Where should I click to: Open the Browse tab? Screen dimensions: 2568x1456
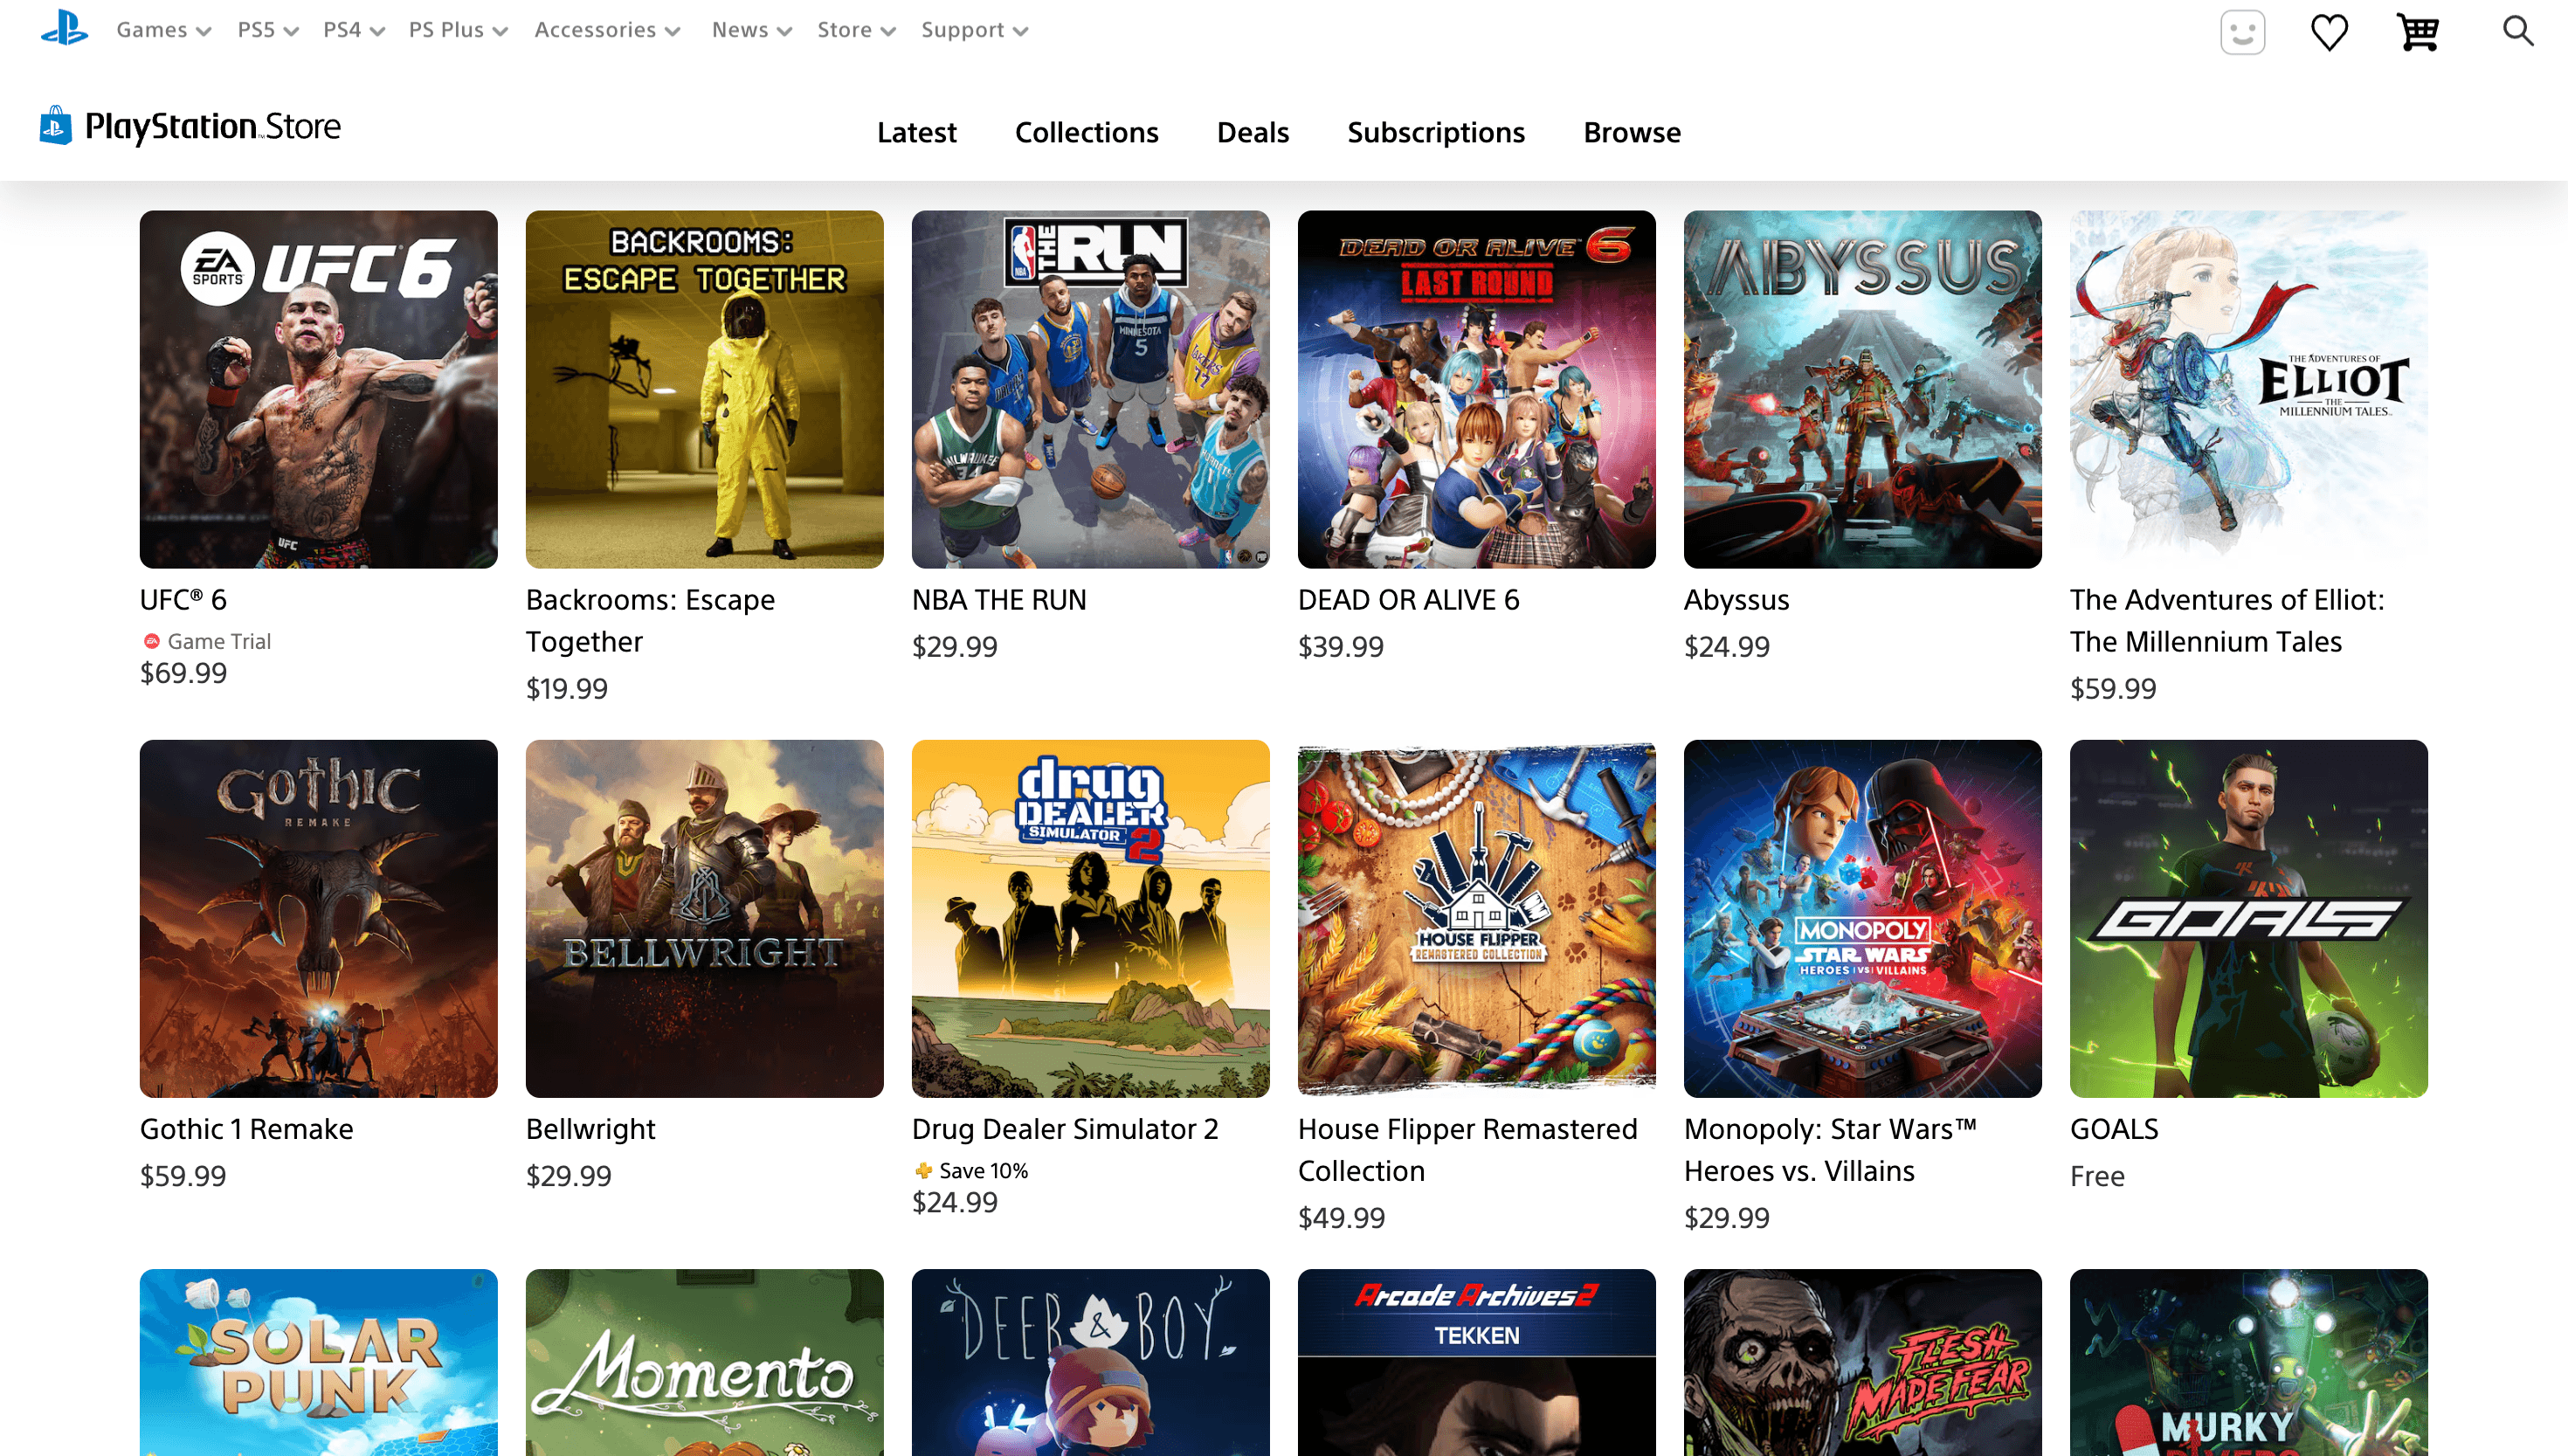[1631, 132]
